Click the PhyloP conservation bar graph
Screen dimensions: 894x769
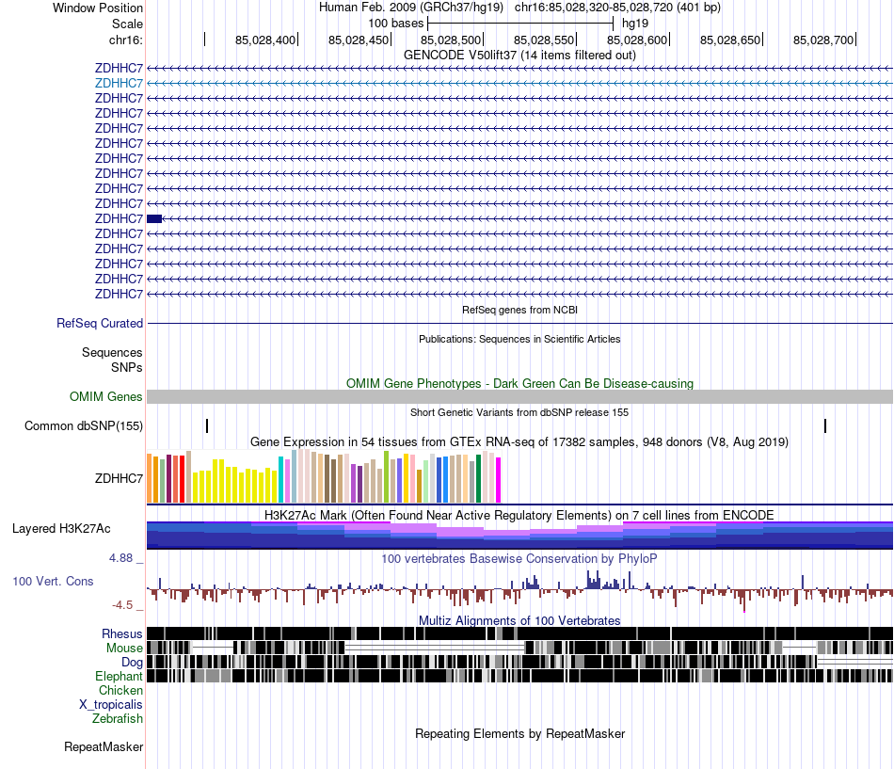(x=519, y=590)
